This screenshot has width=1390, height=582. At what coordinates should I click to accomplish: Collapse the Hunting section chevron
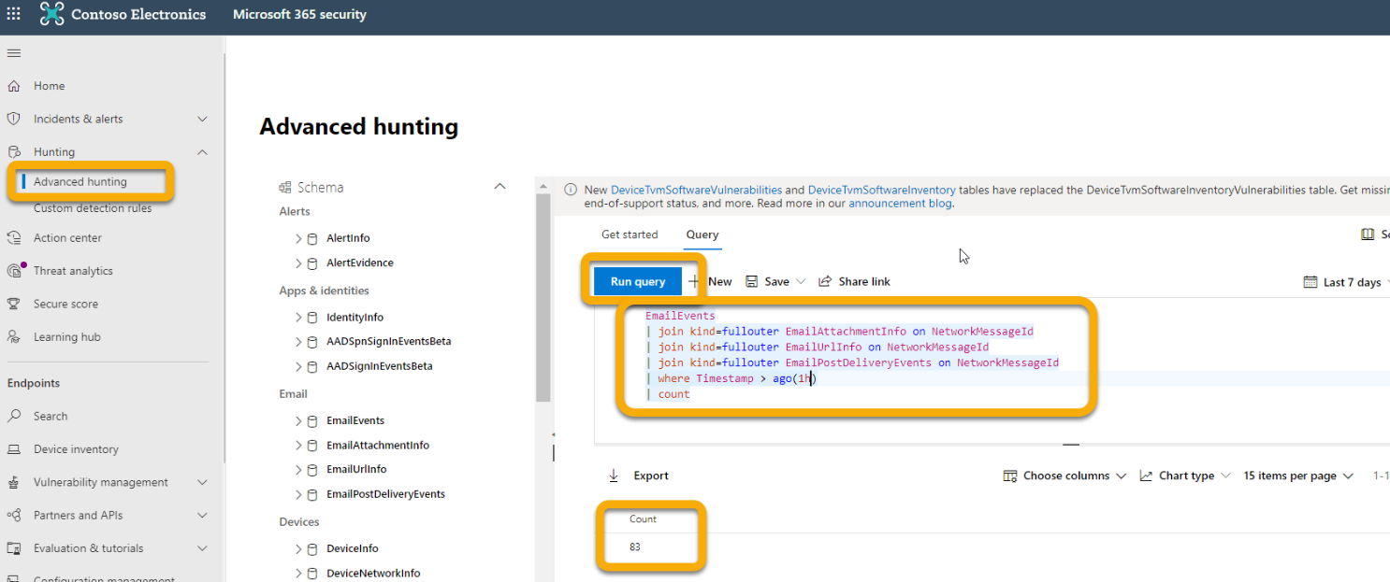click(203, 151)
